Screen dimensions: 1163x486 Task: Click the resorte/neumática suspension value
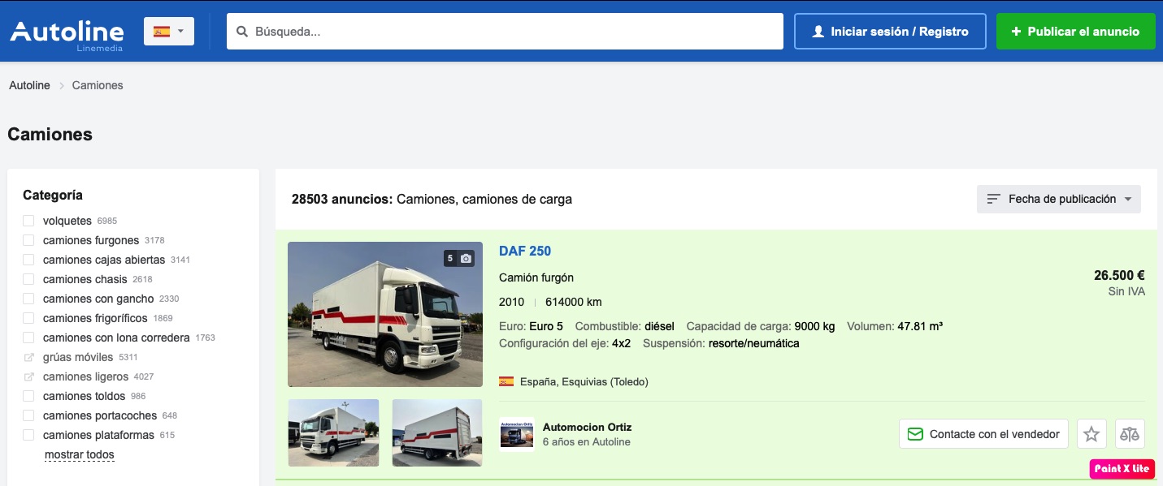click(754, 343)
